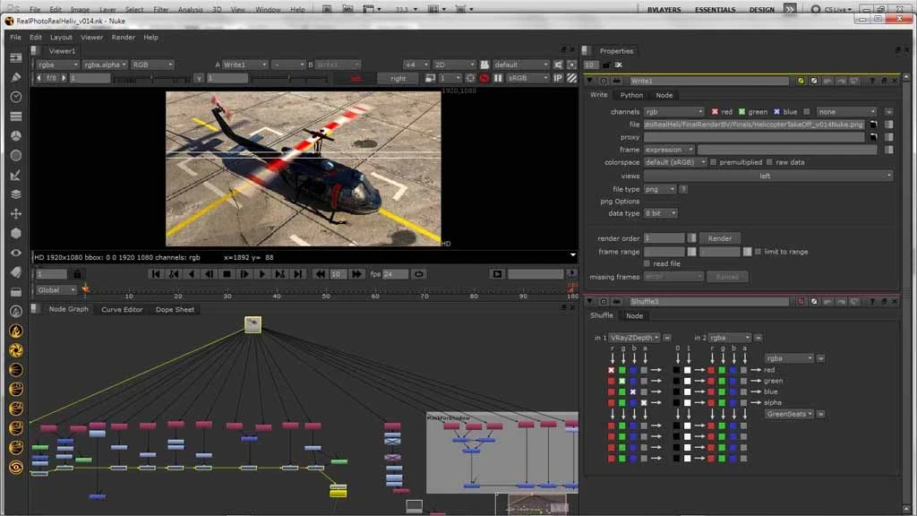The image size is (917, 516).
Task: Open the Render menu
Action: coord(124,38)
